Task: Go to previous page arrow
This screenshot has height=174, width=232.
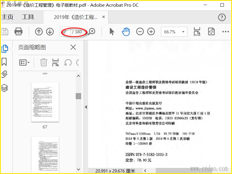Action: coord(39,32)
